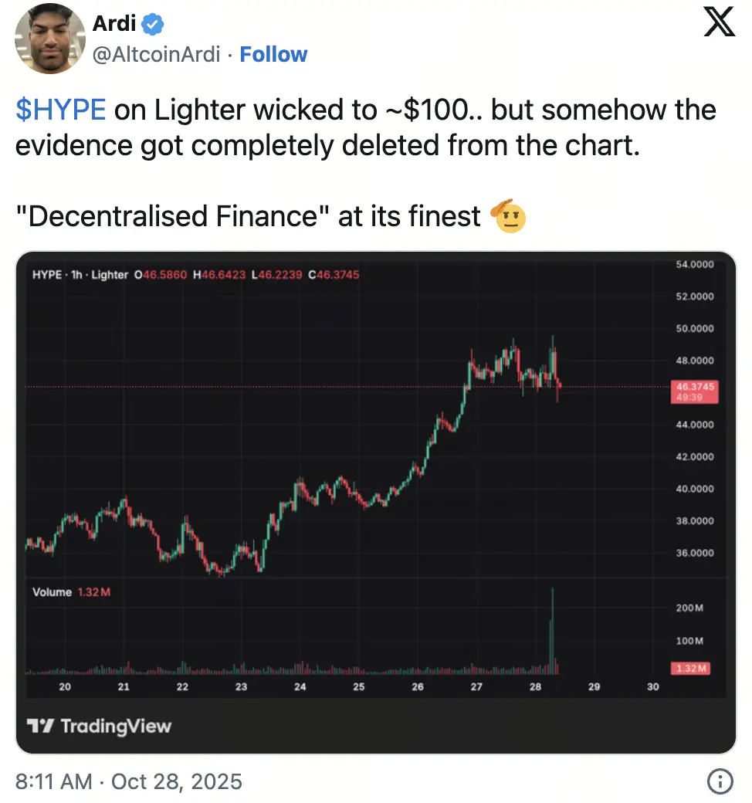
Task: Open the tweet info icon
Action: click(720, 781)
